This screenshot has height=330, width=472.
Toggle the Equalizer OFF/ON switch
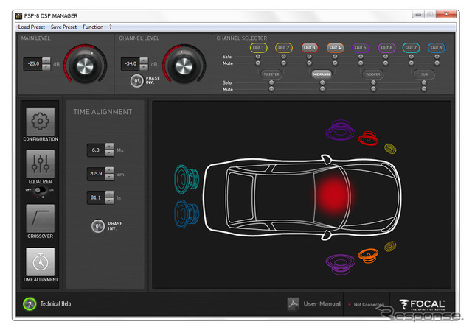[x=39, y=191]
